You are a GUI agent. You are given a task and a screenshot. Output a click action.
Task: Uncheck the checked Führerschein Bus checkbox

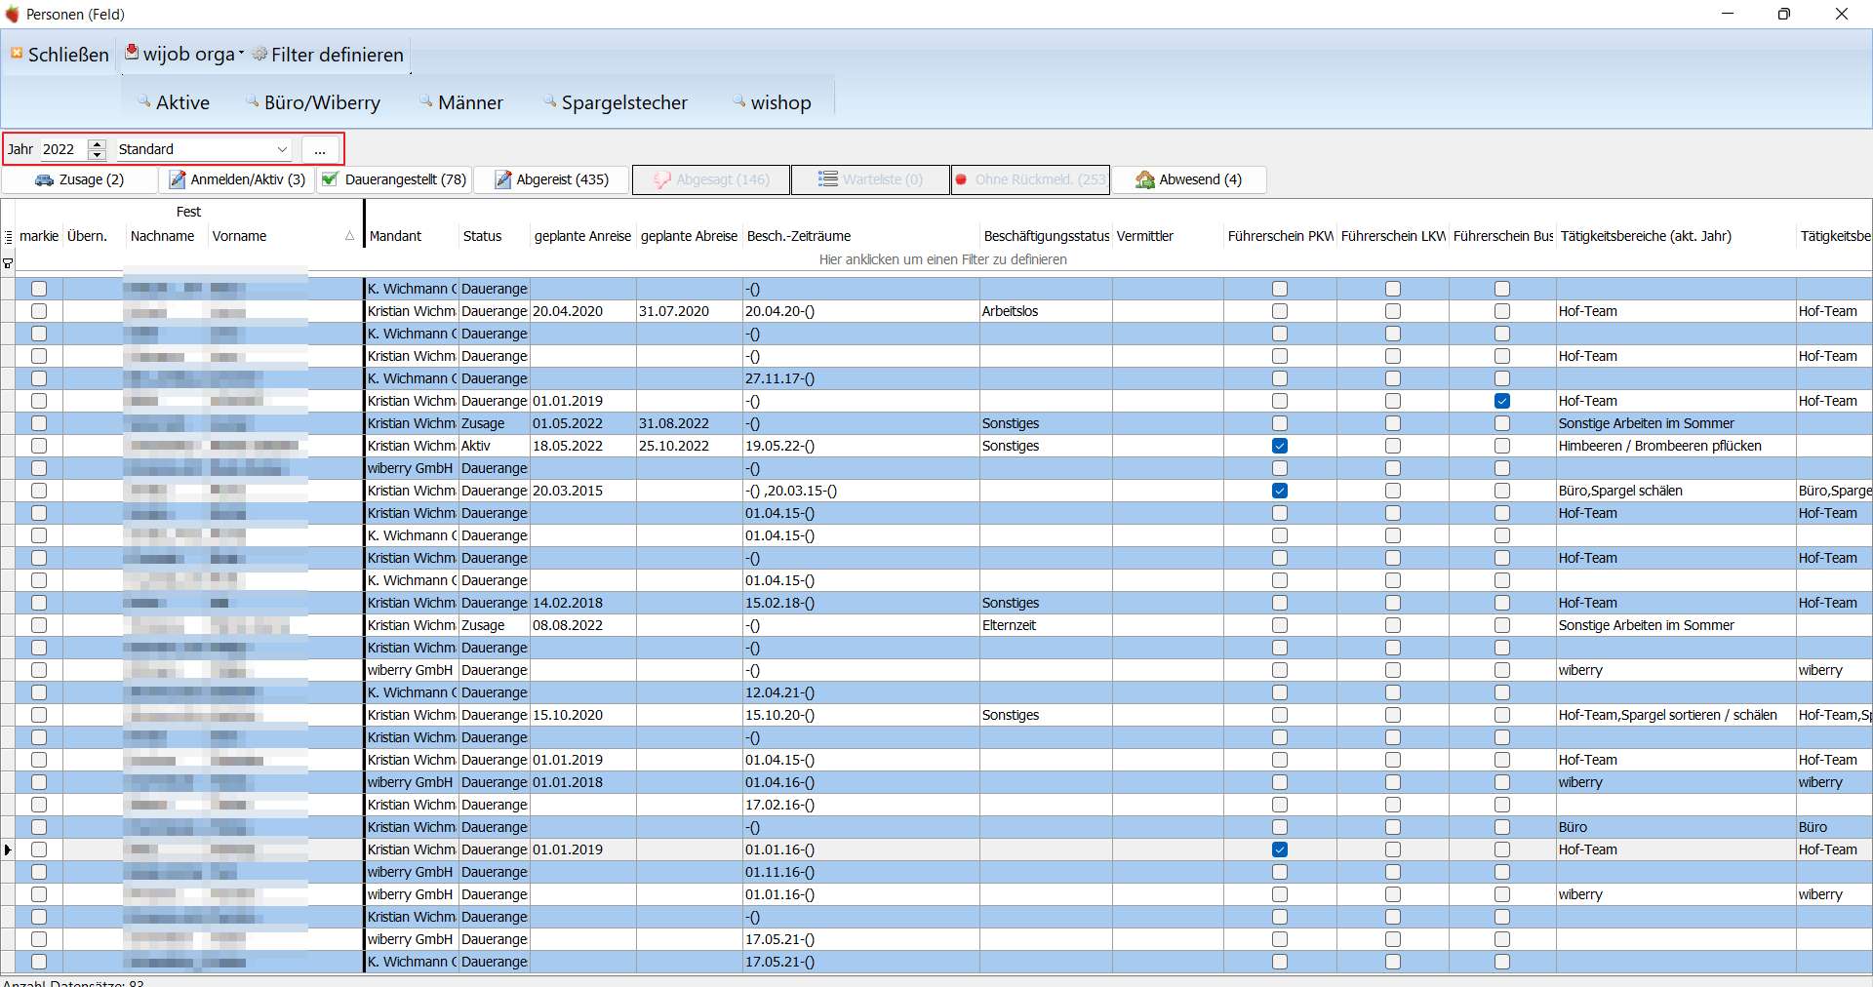point(1502,401)
